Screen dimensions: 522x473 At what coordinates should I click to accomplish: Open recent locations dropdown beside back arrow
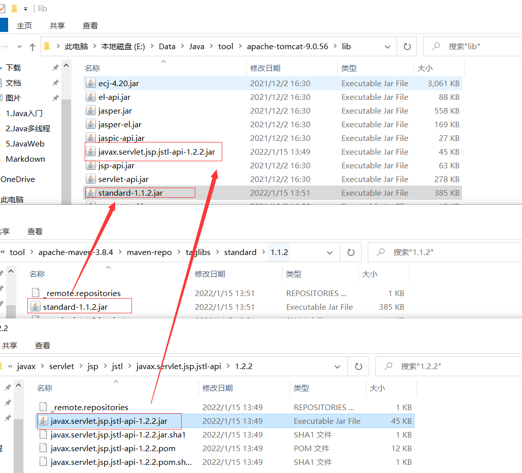(19, 47)
